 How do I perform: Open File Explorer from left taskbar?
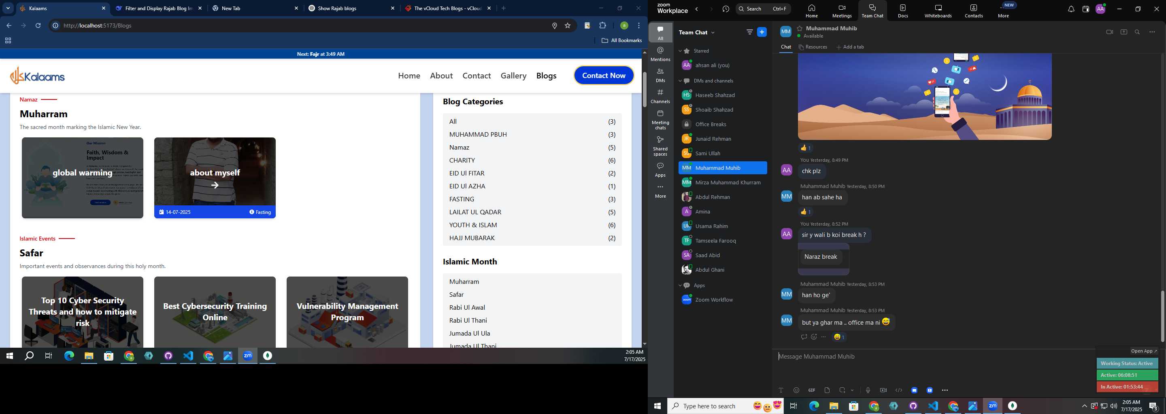(x=89, y=356)
